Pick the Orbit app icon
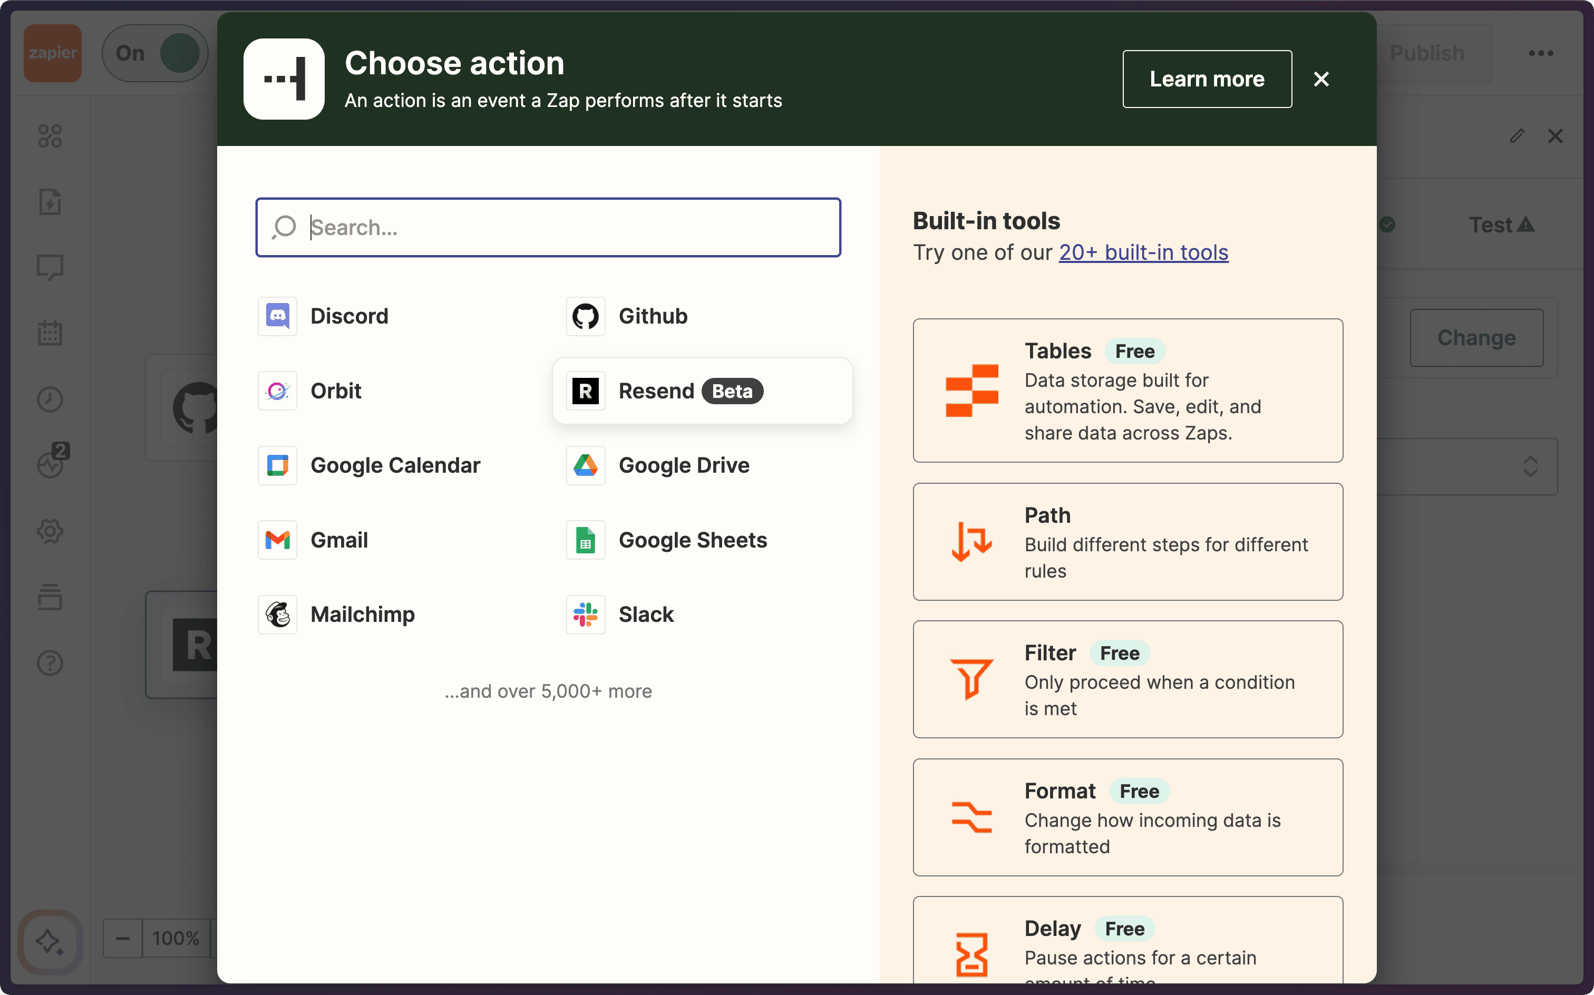Viewport: 1594px width, 995px height. (277, 391)
